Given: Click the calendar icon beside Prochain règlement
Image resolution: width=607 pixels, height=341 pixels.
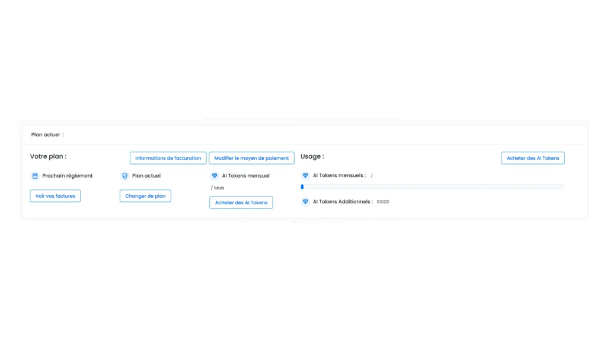Looking at the screenshot, I should pos(35,176).
